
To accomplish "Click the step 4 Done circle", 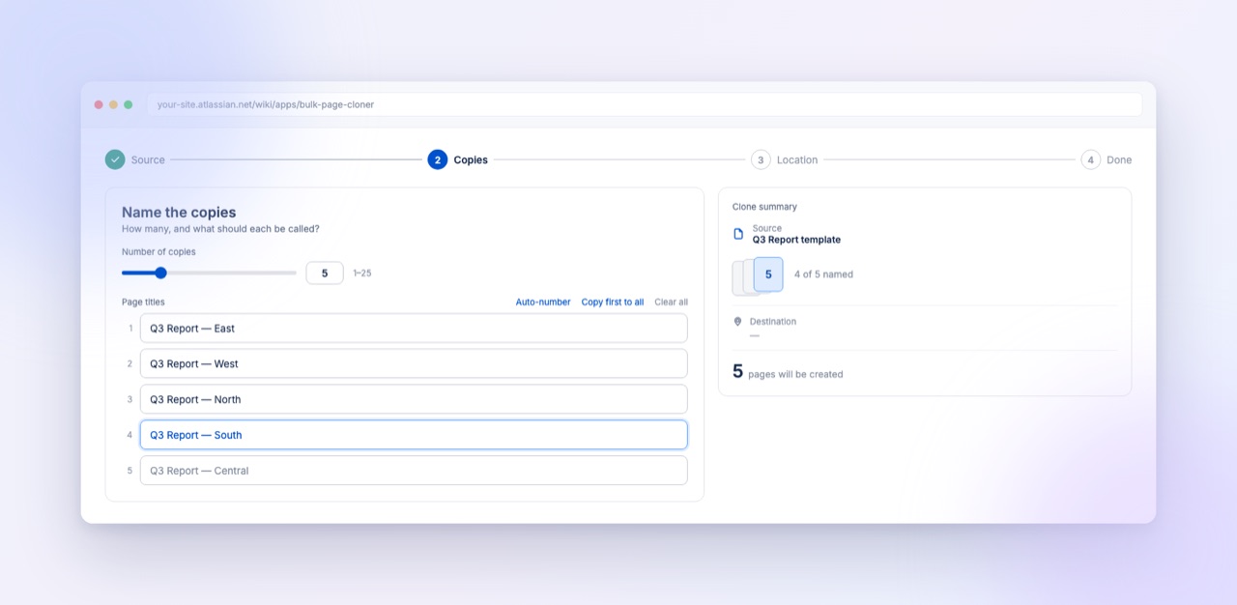I will point(1091,159).
